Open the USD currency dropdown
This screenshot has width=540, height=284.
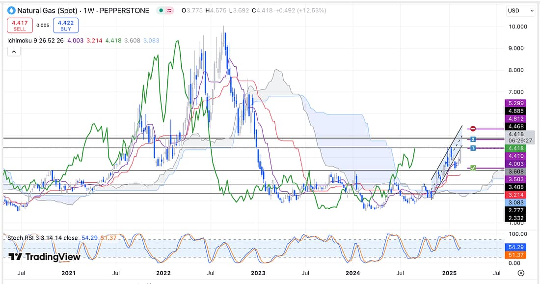(520, 10)
